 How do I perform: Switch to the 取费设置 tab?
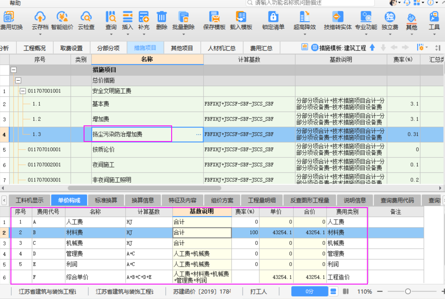[71, 48]
